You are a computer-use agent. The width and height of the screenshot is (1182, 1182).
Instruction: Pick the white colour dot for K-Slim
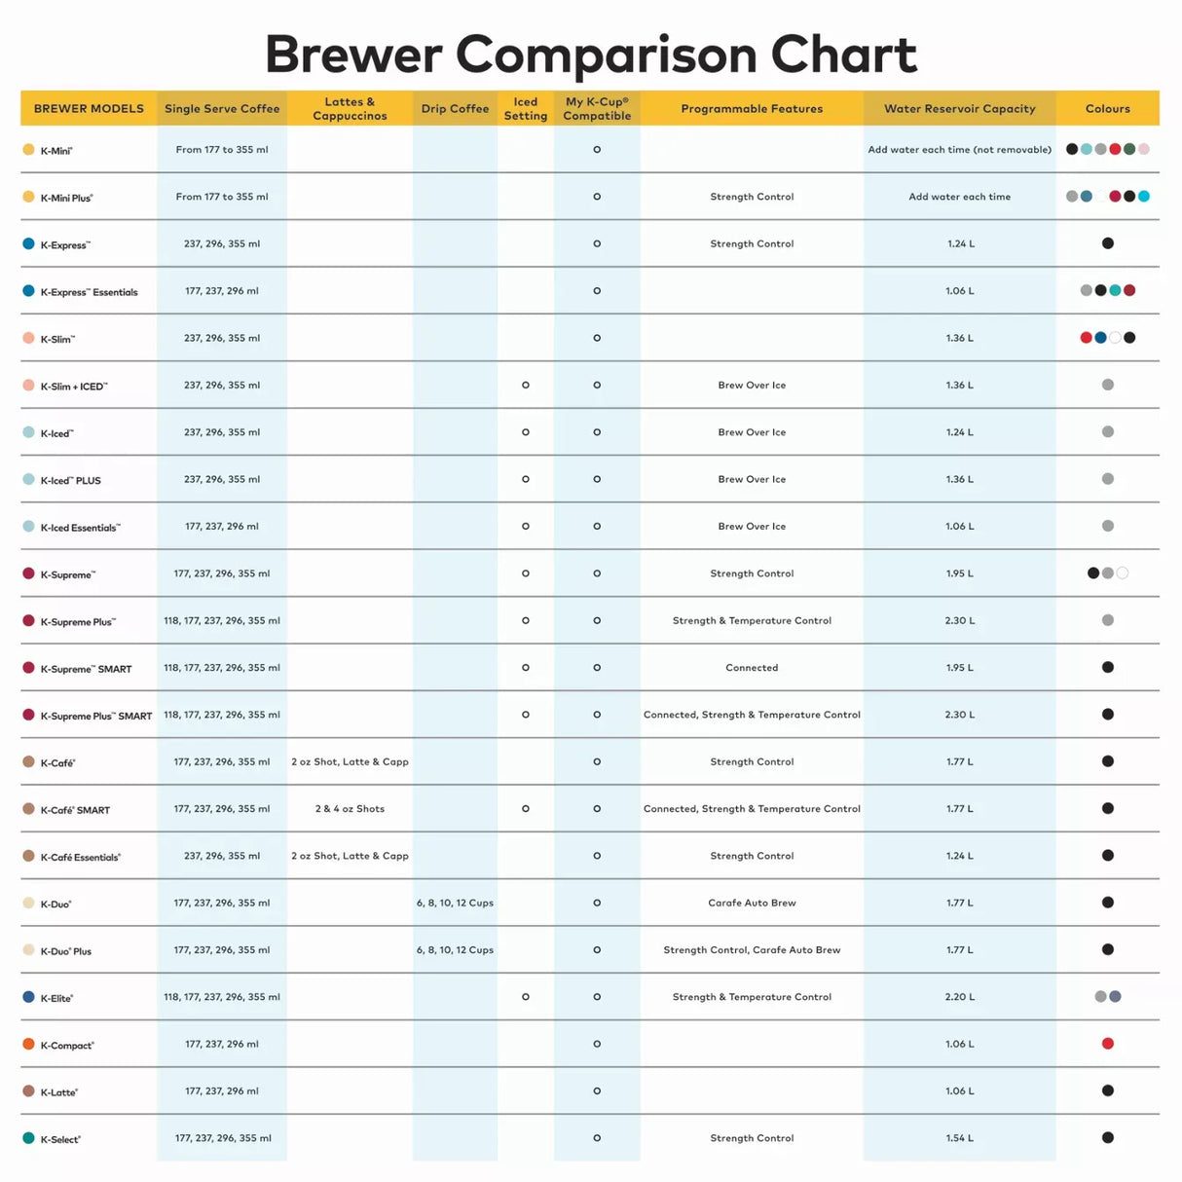[1115, 338]
